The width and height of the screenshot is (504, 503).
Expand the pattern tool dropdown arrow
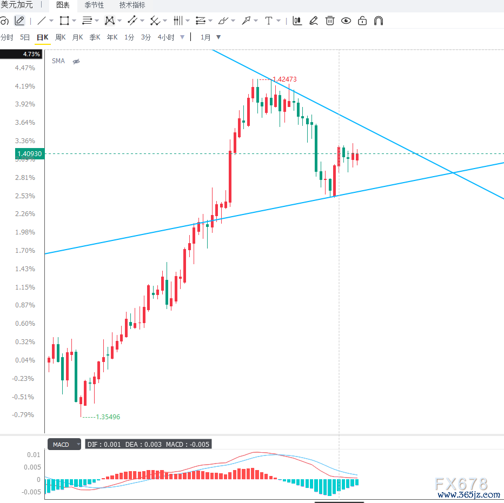coord(120,21)
